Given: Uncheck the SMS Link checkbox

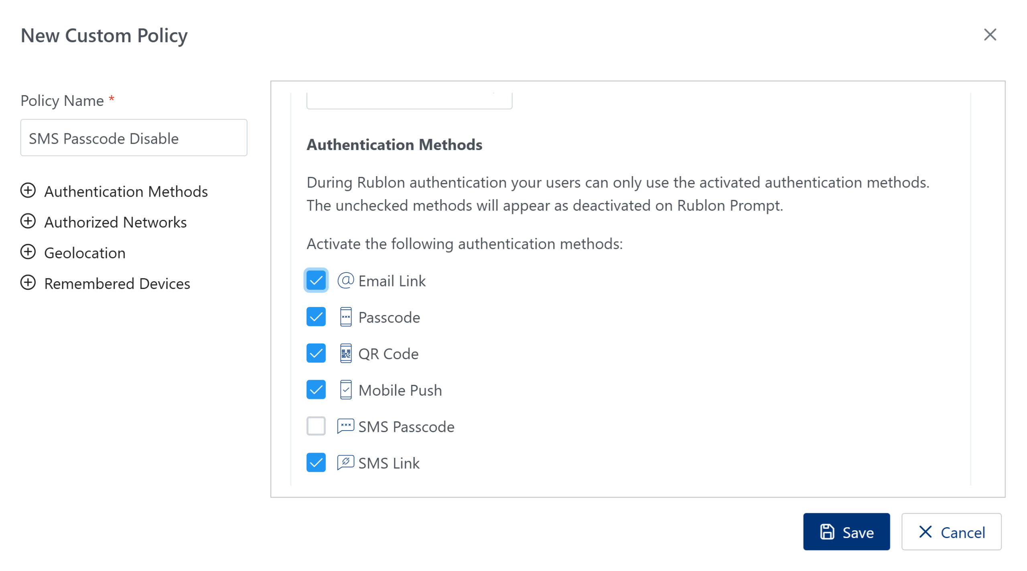Looking at the screenshot, I should [316, 463].
